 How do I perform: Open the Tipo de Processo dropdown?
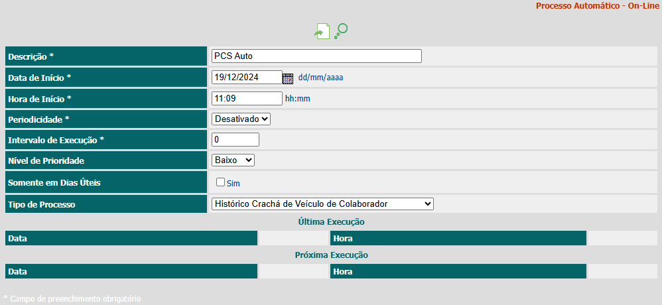(x=322, y=204)
